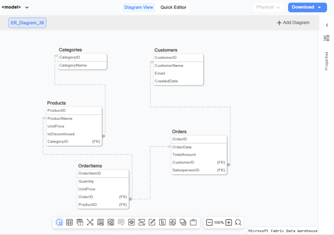Screen dimensions: 334x235
Task: Click Microsoft Fabric Data Warehouse label
Action: [x=283, y=231]
